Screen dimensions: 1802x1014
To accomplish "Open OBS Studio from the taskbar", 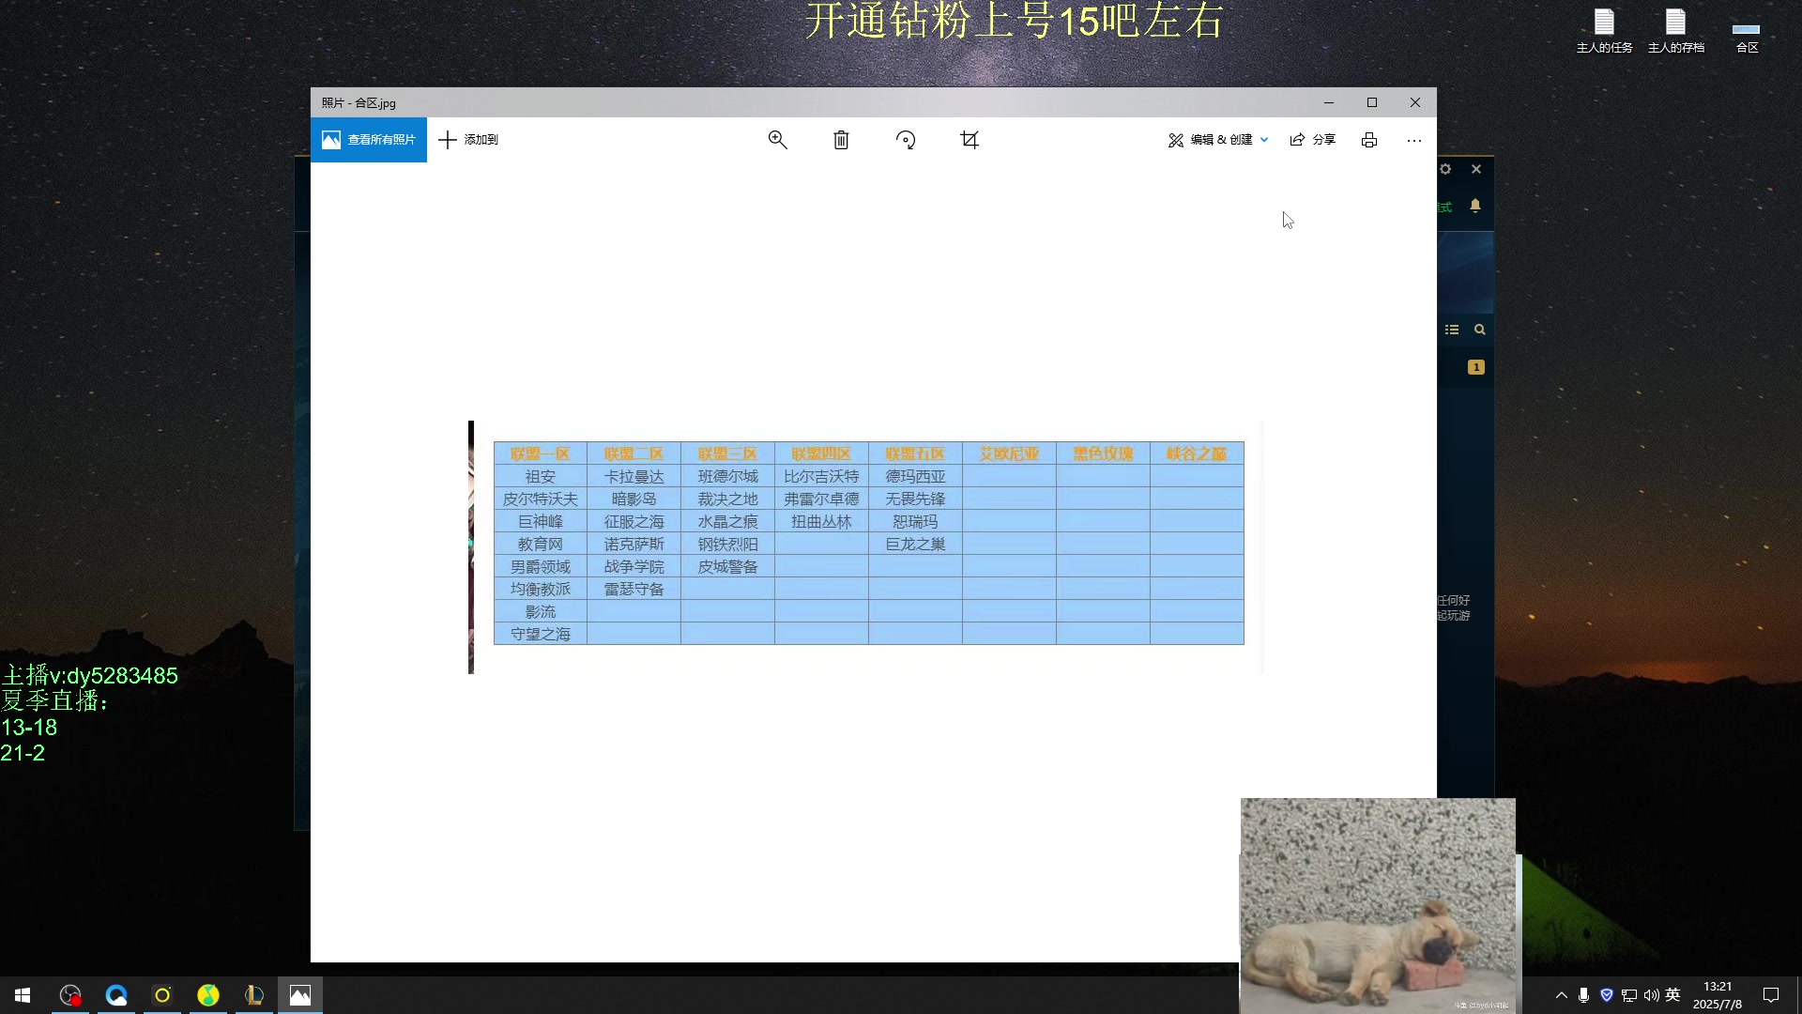I will pos(70,995).
